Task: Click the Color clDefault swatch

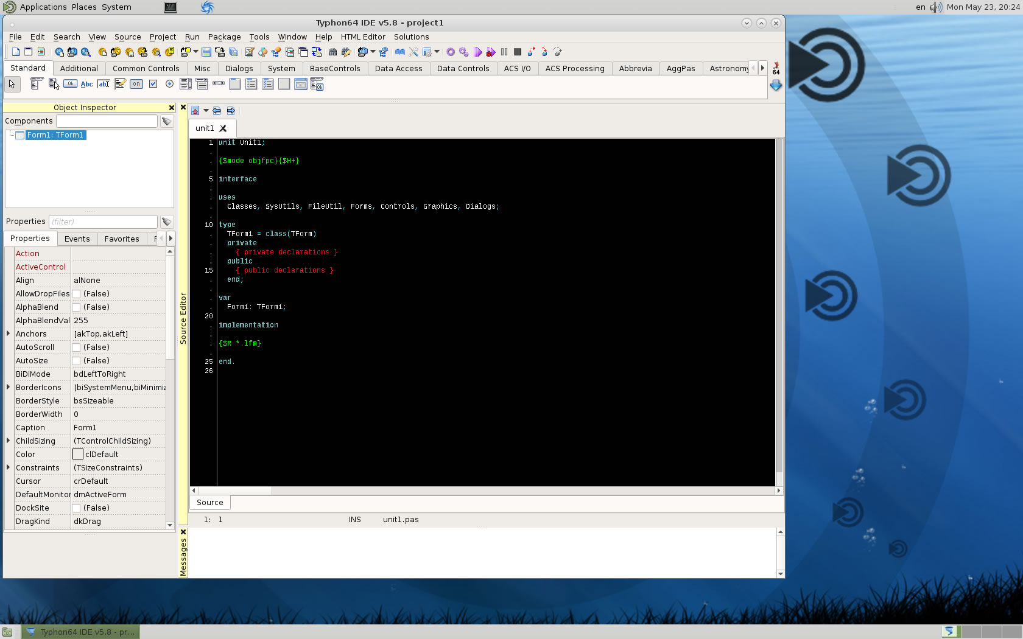Action: coord(78,455)
